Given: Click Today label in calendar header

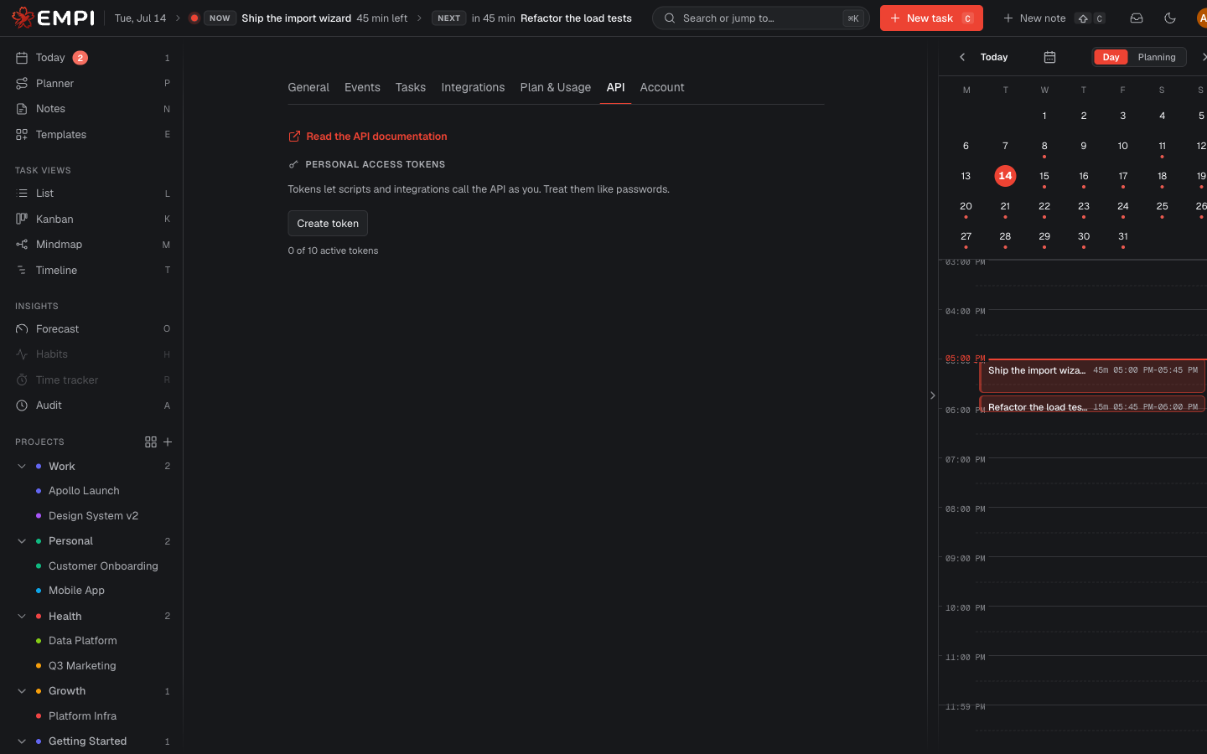Looking at the screenshot, I should coord(994,57).
